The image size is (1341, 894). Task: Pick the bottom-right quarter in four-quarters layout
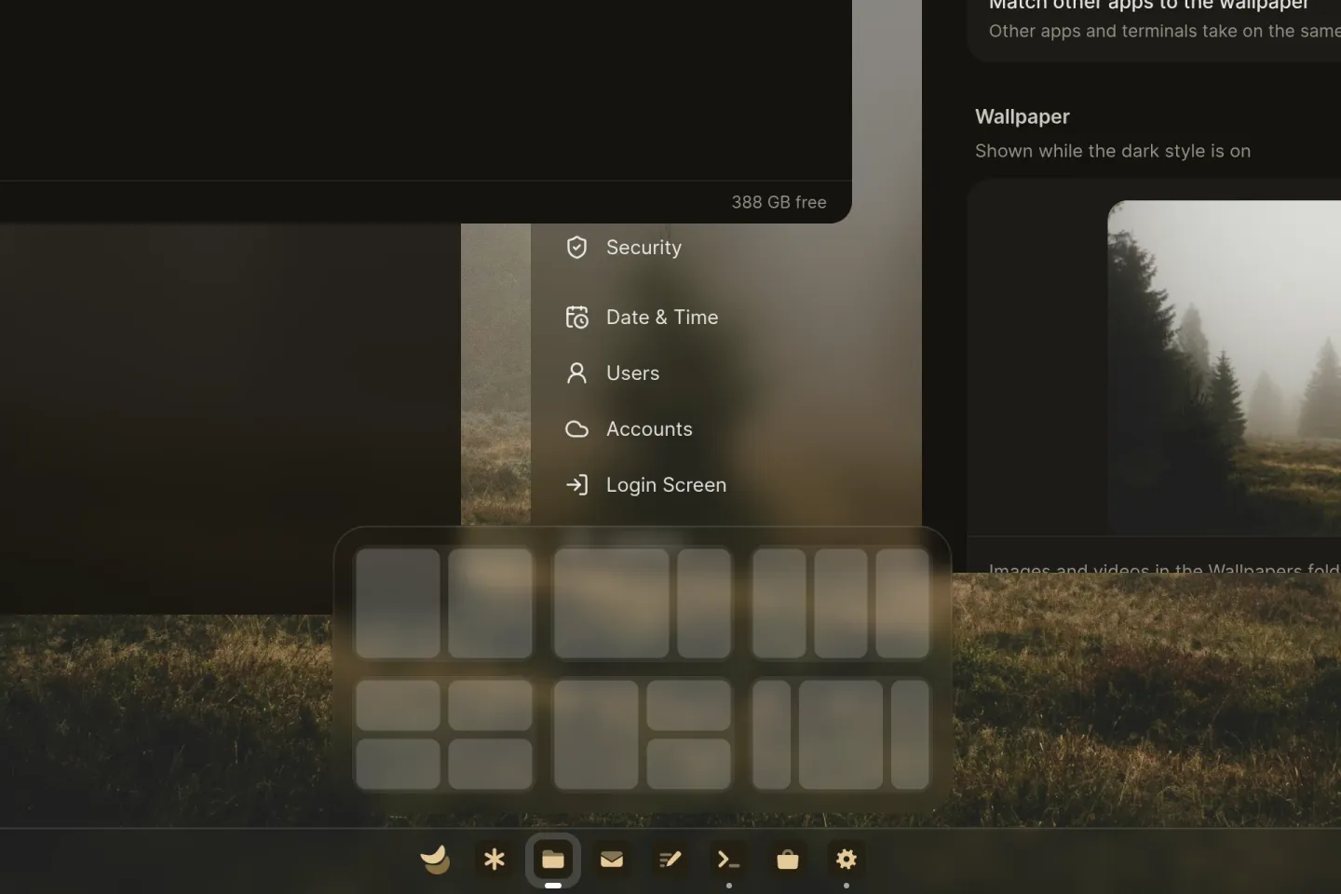tap(490, 764)
